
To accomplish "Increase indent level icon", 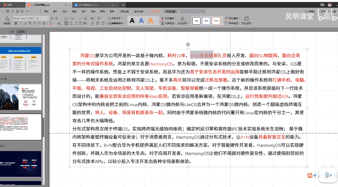I will [85, 18].
